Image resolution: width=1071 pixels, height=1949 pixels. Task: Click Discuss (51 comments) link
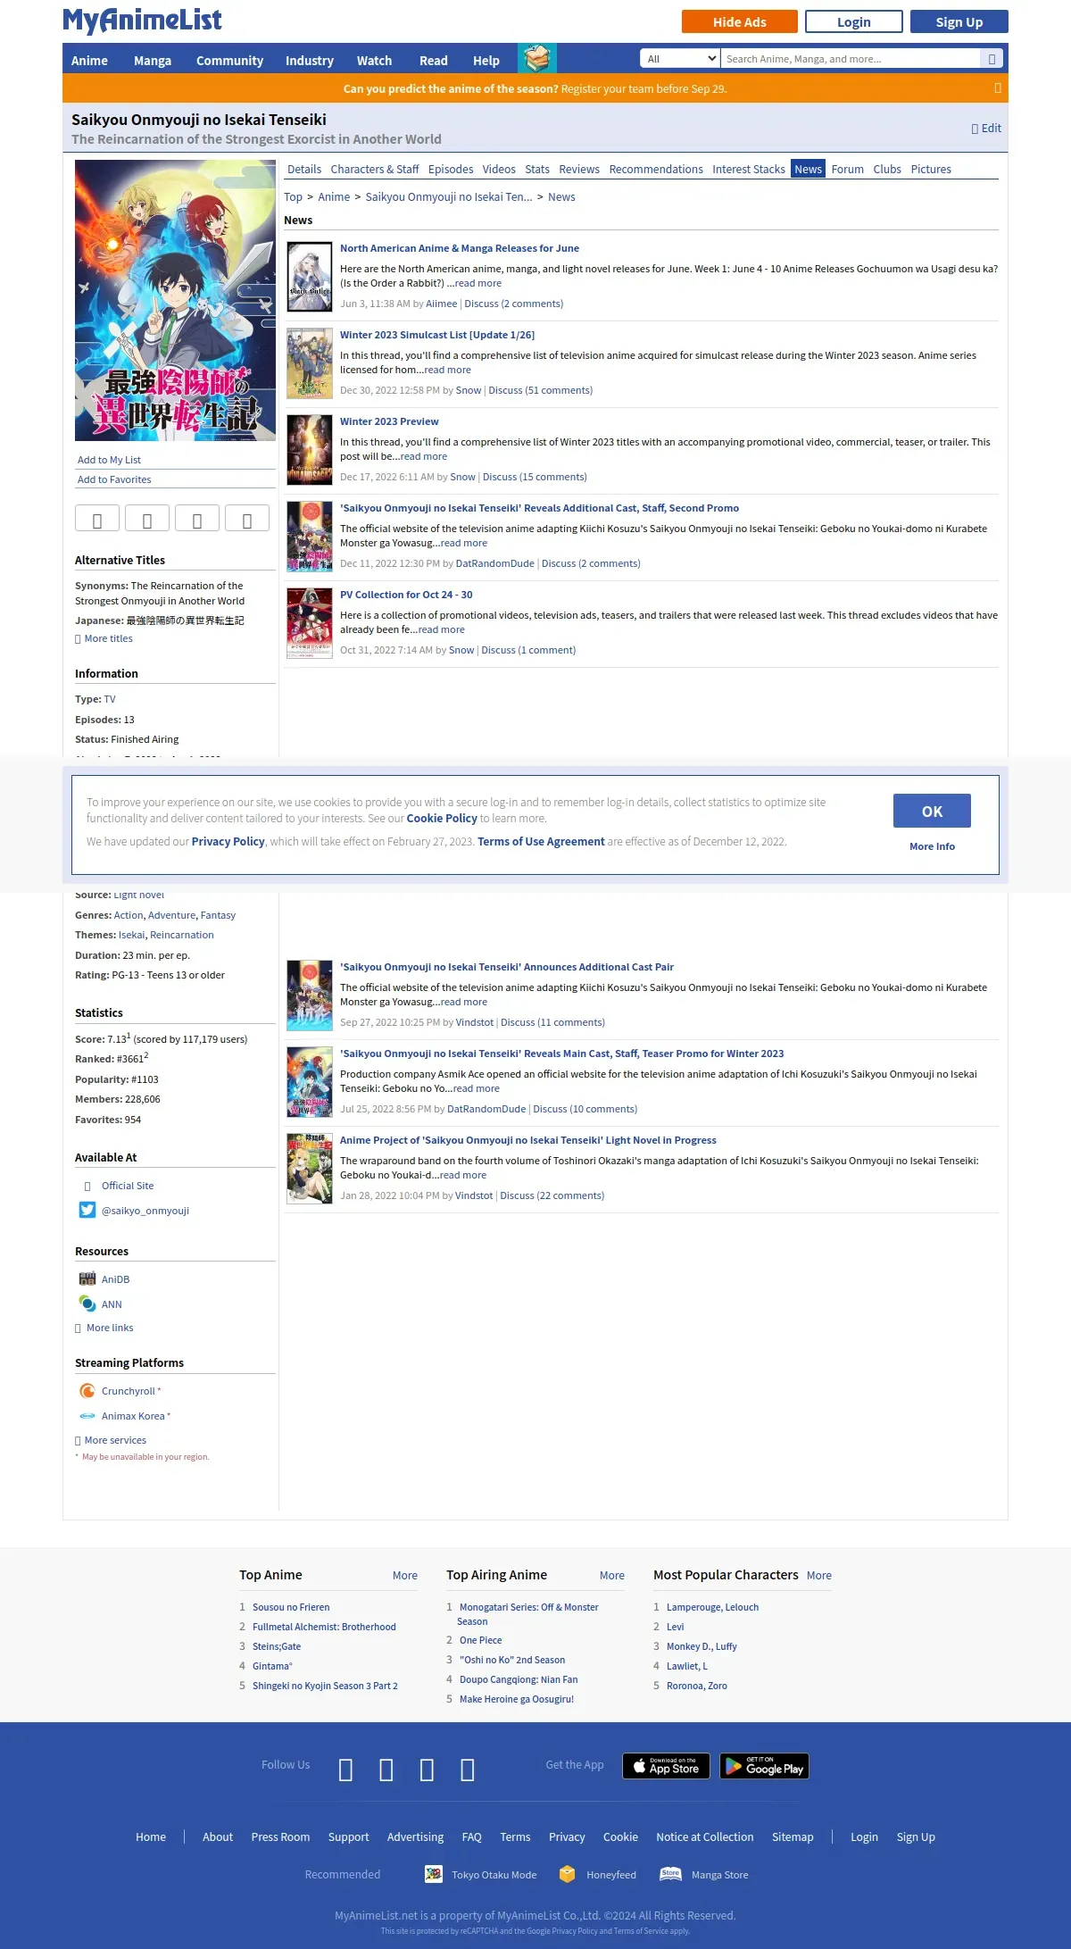[540, 390]
